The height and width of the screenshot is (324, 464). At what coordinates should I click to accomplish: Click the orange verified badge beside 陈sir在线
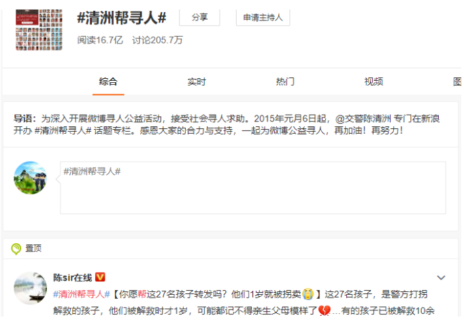pyautogui.click(x=100, y=278)
